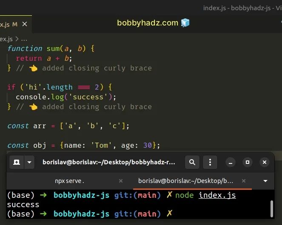Viewport: 282px width, 225px height.
Task: Click 'const obj' declaration line
Action: pos(83,146)
